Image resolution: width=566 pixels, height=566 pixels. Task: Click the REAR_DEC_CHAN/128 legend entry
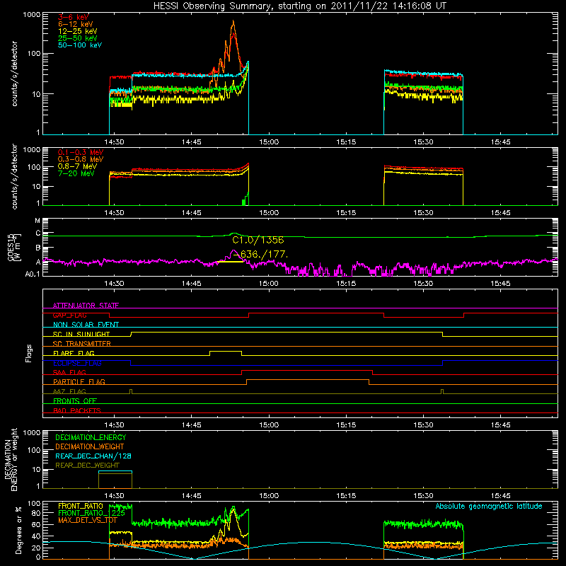pyautogui.click(x=93, y=456)
